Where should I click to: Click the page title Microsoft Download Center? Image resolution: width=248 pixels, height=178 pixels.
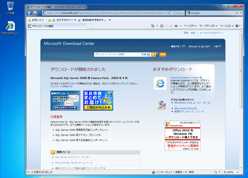click(x=69, y=43)
